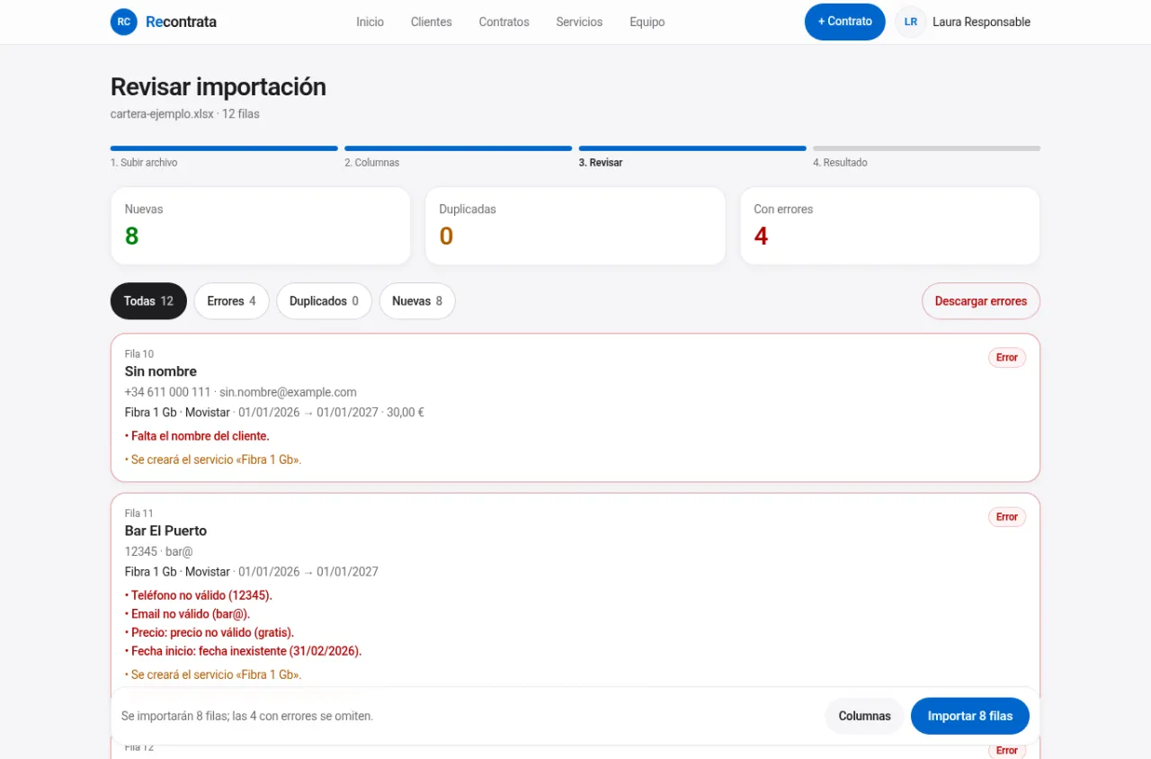Open the Servicios section
The width and height of the screenshot is (1151, 759).
[x=579, y=22]
